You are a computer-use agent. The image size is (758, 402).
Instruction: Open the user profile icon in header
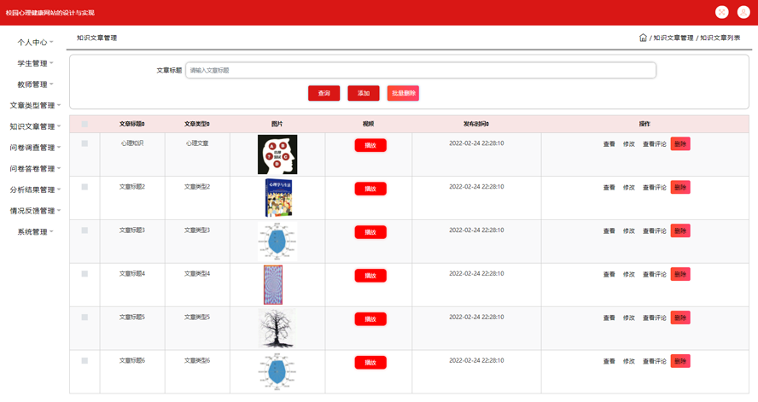(x=743, y=12)
